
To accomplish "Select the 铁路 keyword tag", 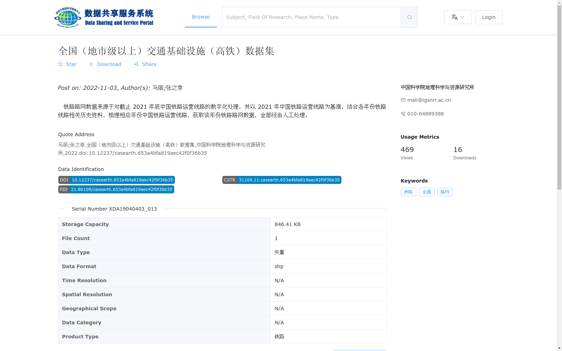I will click(x=408, y=192).
